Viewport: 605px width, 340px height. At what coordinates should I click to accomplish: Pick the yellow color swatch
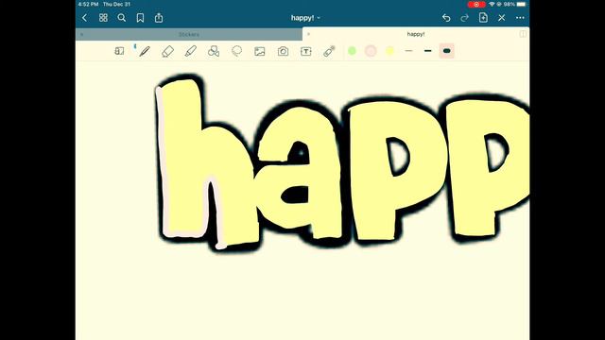(x=389, y=51)
